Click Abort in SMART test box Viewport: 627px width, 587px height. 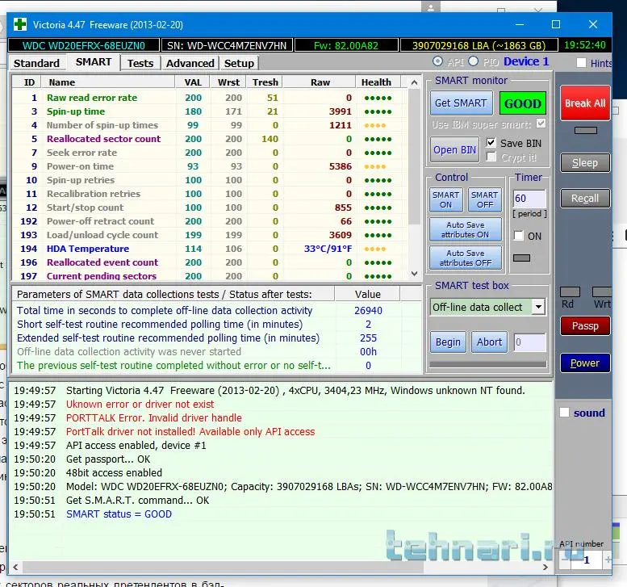click(x=489, y=342)
